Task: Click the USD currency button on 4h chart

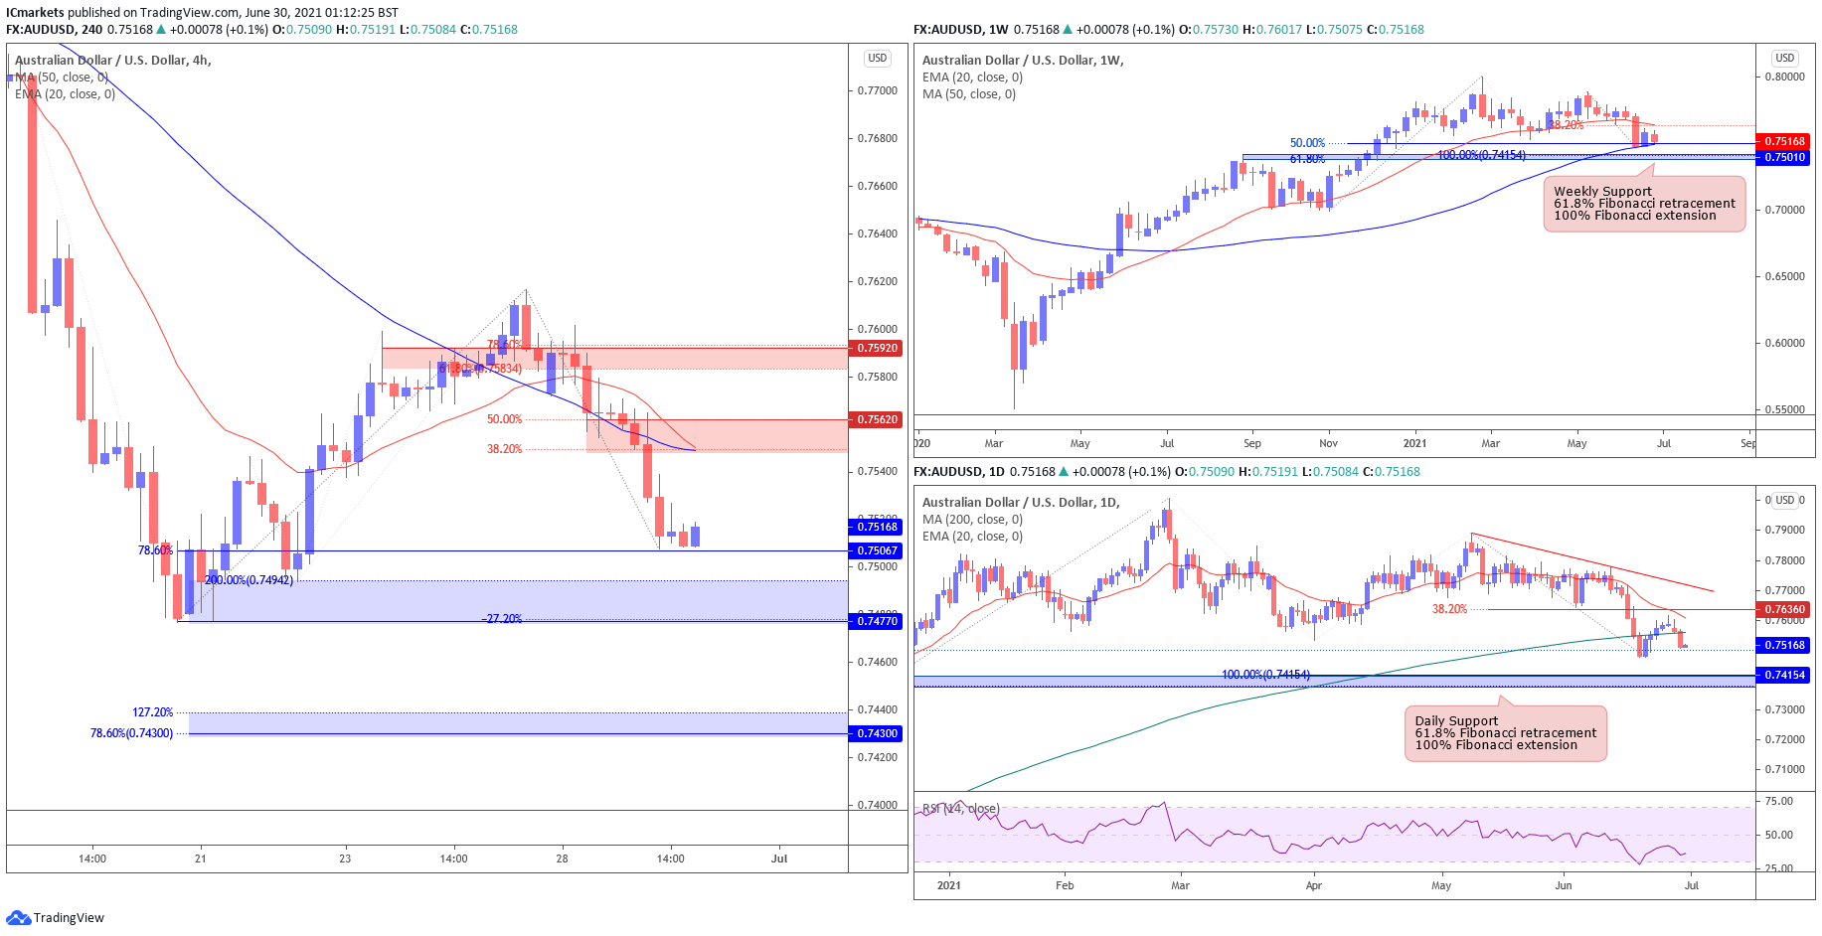Action: tap(877, 59)
